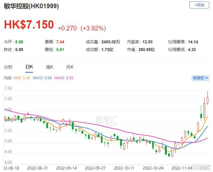
Task: Click the 2022-09-14 date axis label
Action: [67, 168]
